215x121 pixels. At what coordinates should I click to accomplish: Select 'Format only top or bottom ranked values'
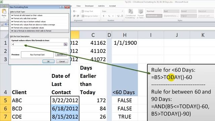40,22
